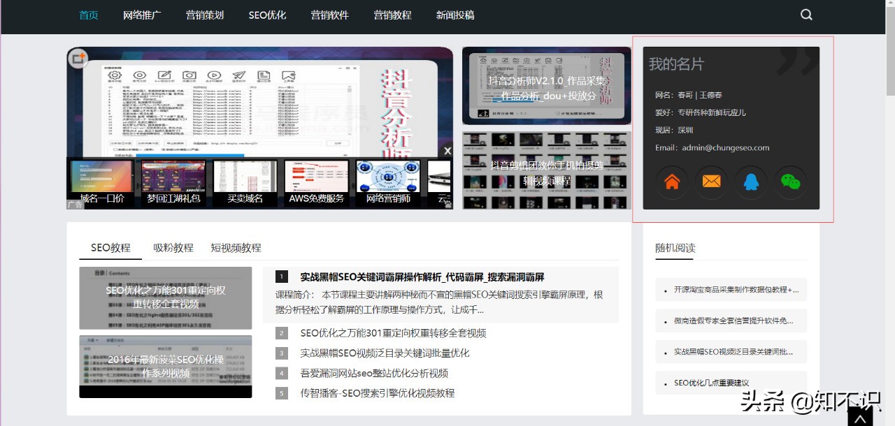Viewport: 895px width, 426px height.
Task: Open the SEO优化 navigation menu
Action: 266,14
